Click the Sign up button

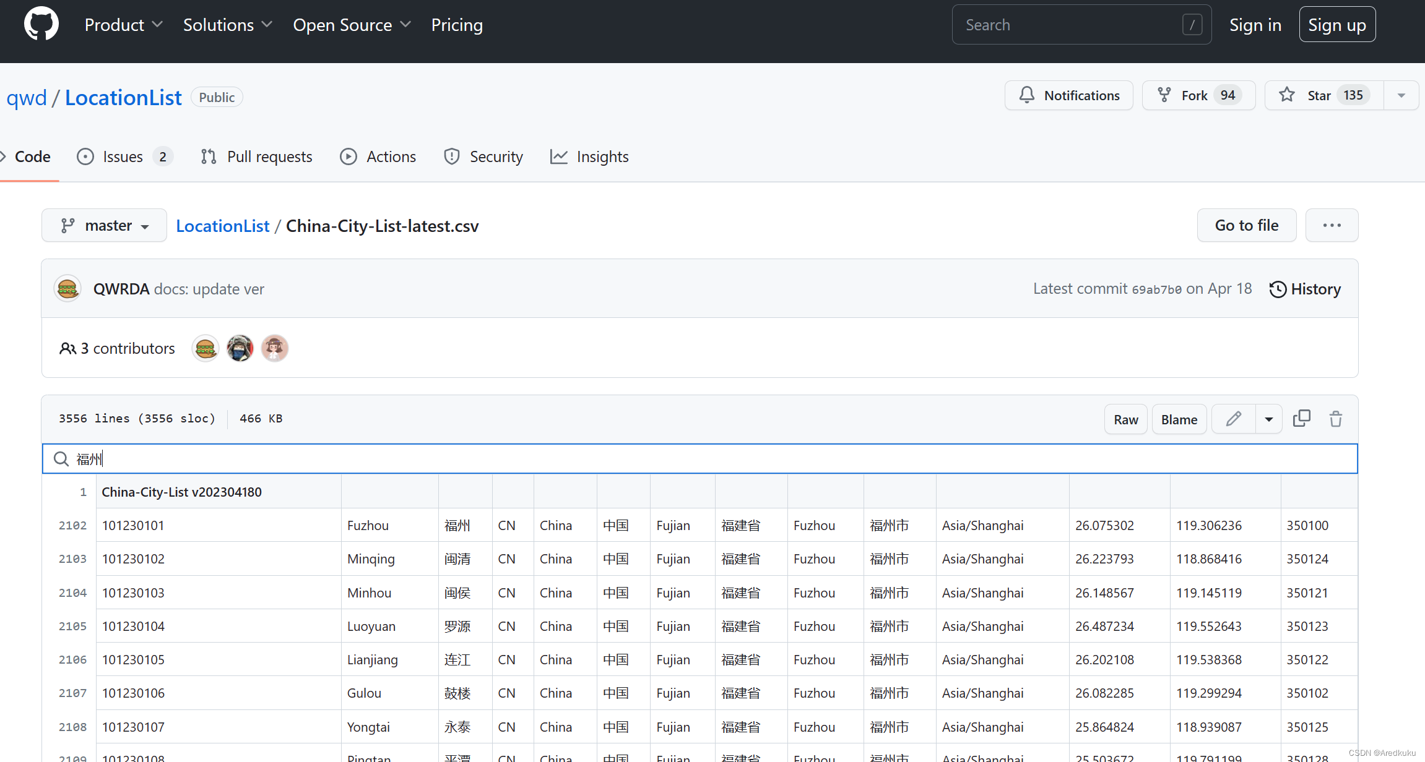(1337, 25)
